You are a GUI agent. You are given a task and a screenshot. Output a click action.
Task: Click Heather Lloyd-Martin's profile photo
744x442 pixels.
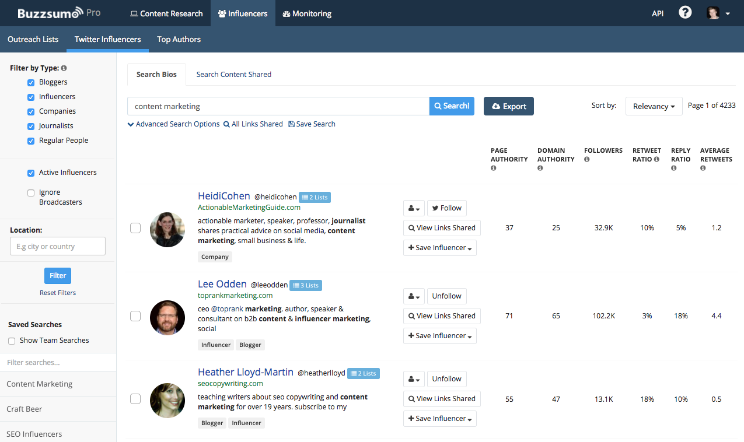tap(167, 401)
